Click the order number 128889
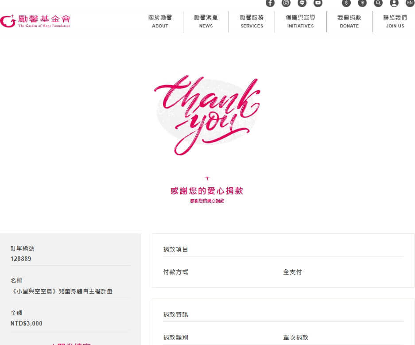 tap(21, 259)
